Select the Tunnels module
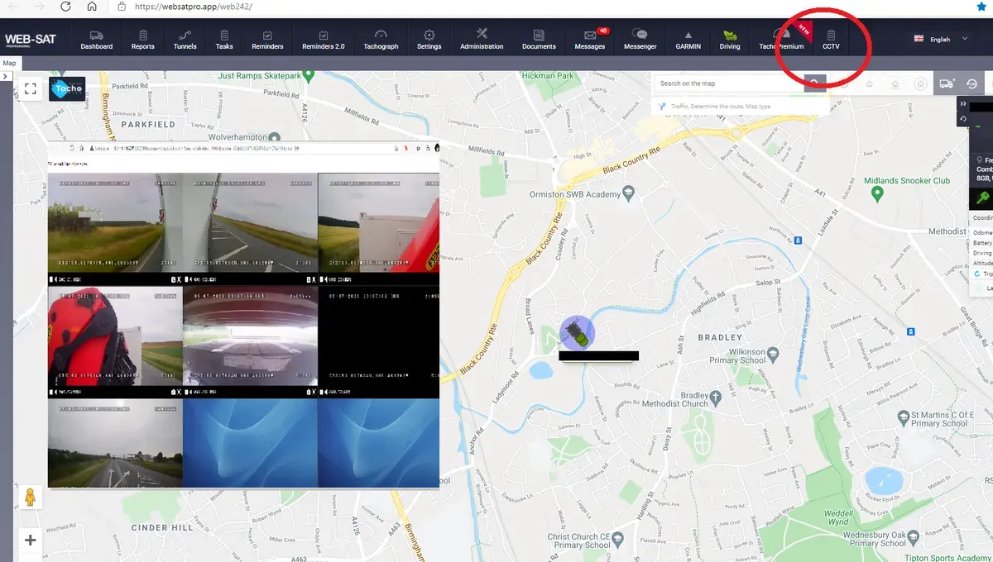Screen dimensions: 993x562 pos(185,38)
